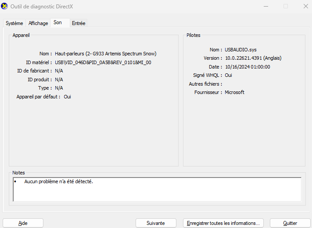Select device name "Haut-parleurs (2- G933 Artemis Spectrum Snow)"
The image size is (312, 228).
(x=106, y=54)
